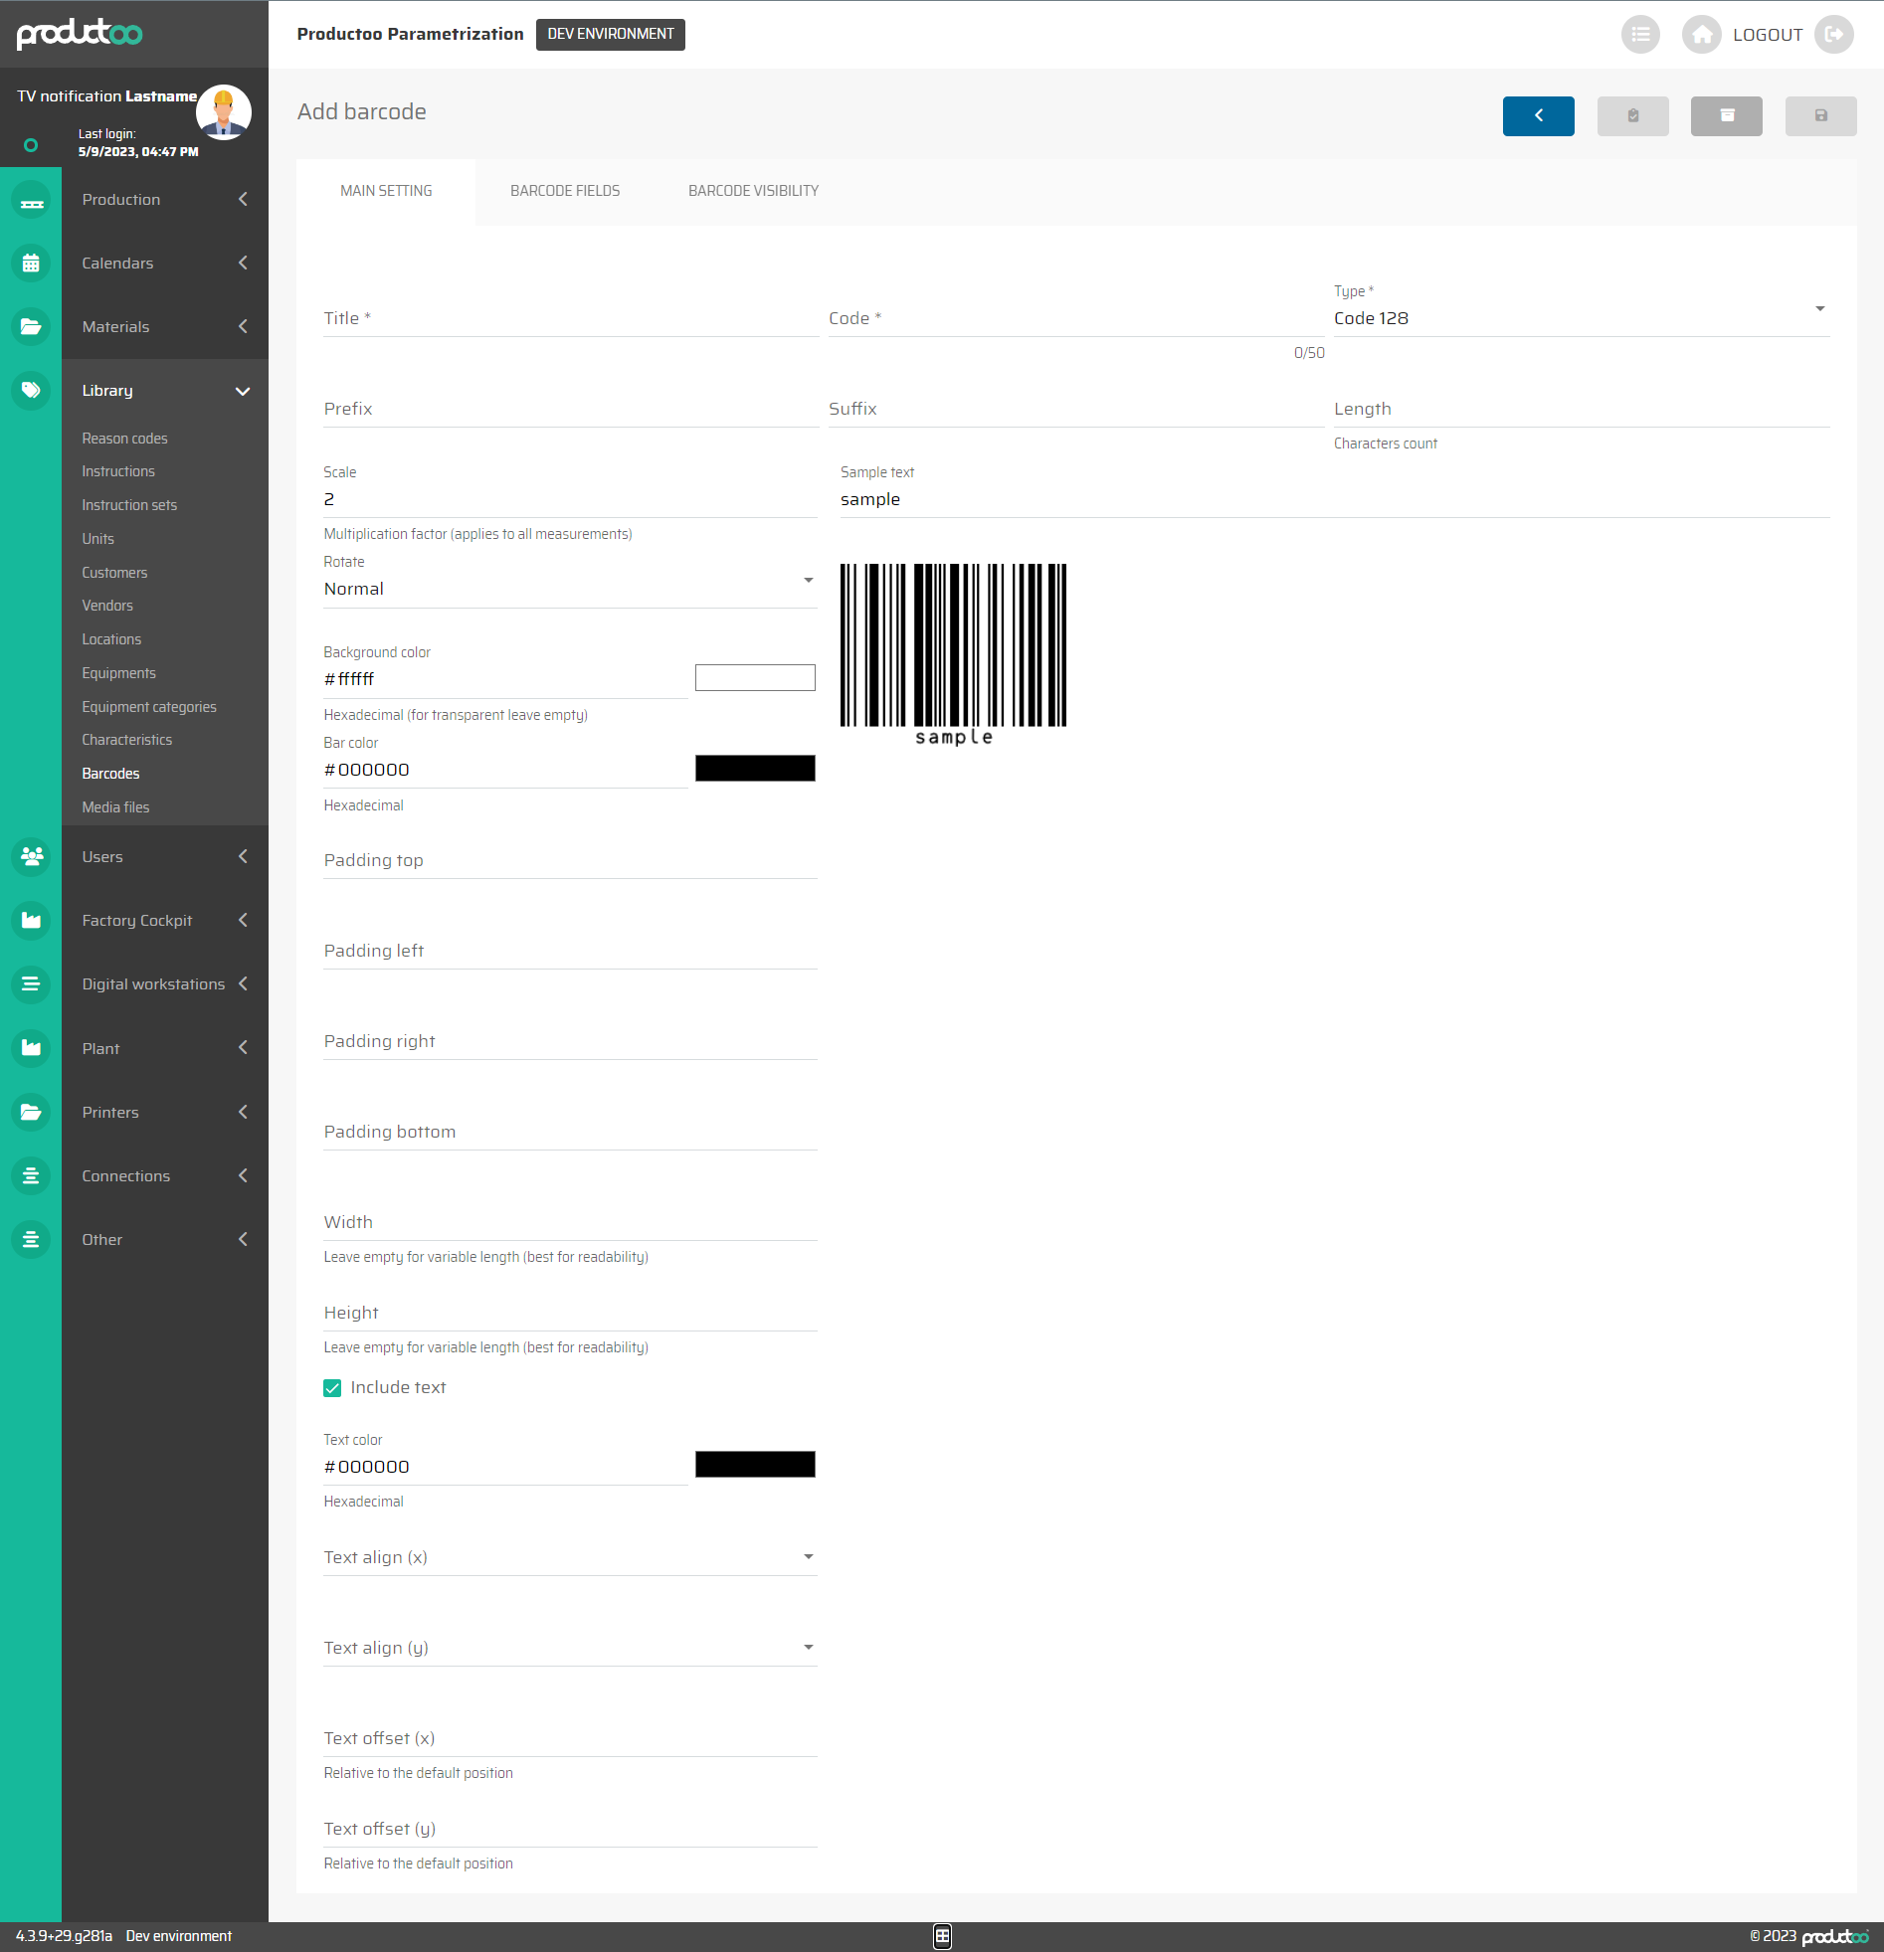Uncheck the Include text checkbox

pos(332,1387)
